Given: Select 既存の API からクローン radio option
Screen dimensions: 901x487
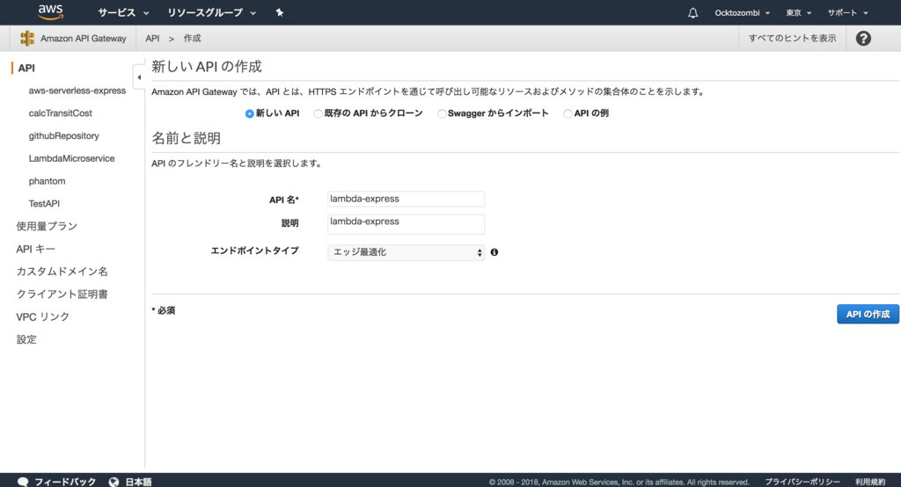Looking at the screenshot, I should pos(318,113).
